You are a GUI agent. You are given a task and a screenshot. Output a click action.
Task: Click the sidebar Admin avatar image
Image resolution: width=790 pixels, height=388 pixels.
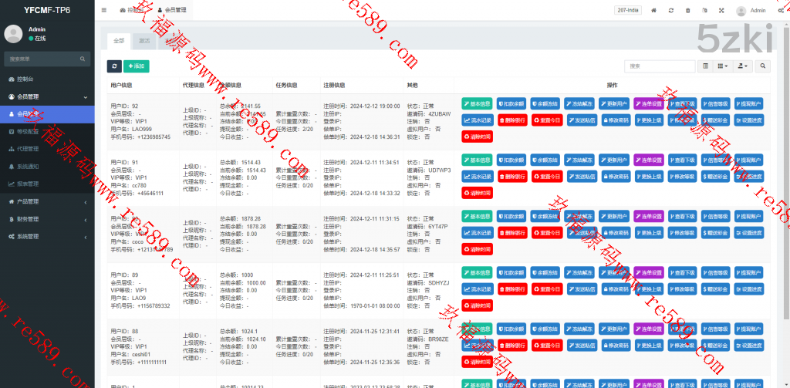(13, 34)
